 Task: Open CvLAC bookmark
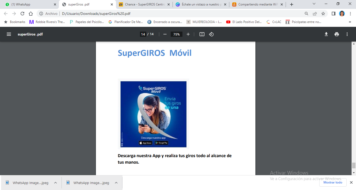point(274,22)
